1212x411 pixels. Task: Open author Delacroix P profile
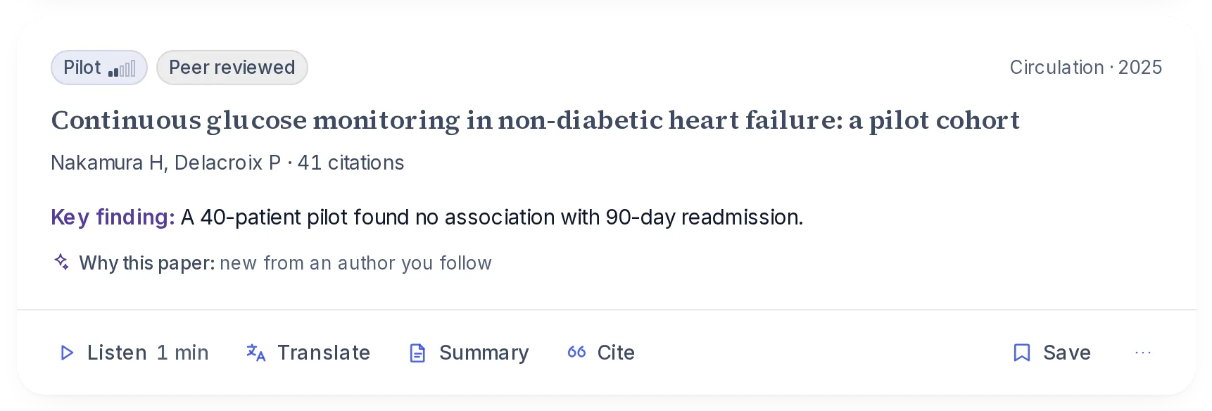[x=228, y=163]
